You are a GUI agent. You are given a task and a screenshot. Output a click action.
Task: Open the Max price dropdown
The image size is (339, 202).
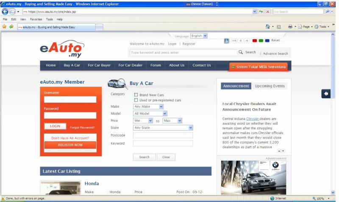point(172,120)
